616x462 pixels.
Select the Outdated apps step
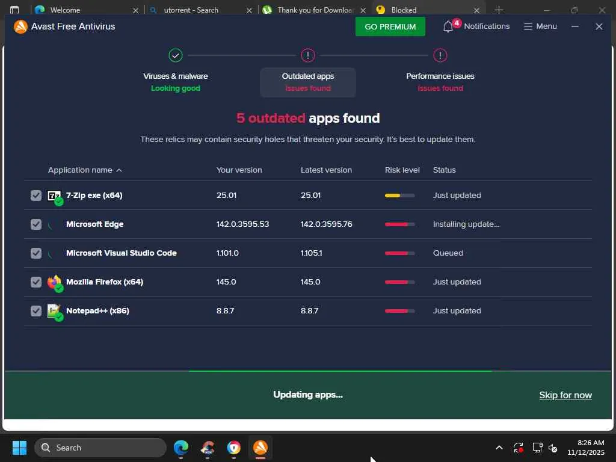coord(308,82)
